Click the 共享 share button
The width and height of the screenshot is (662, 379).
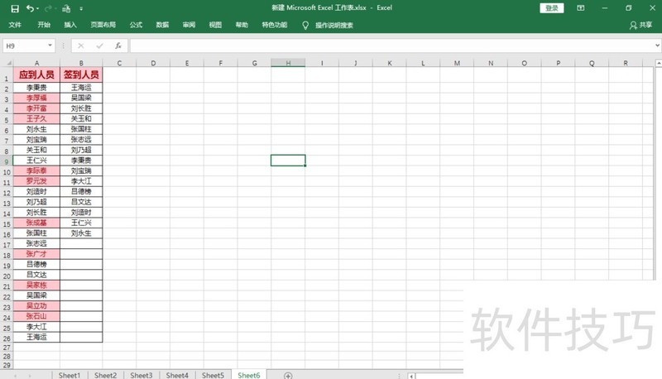click(x=640, y=26)
